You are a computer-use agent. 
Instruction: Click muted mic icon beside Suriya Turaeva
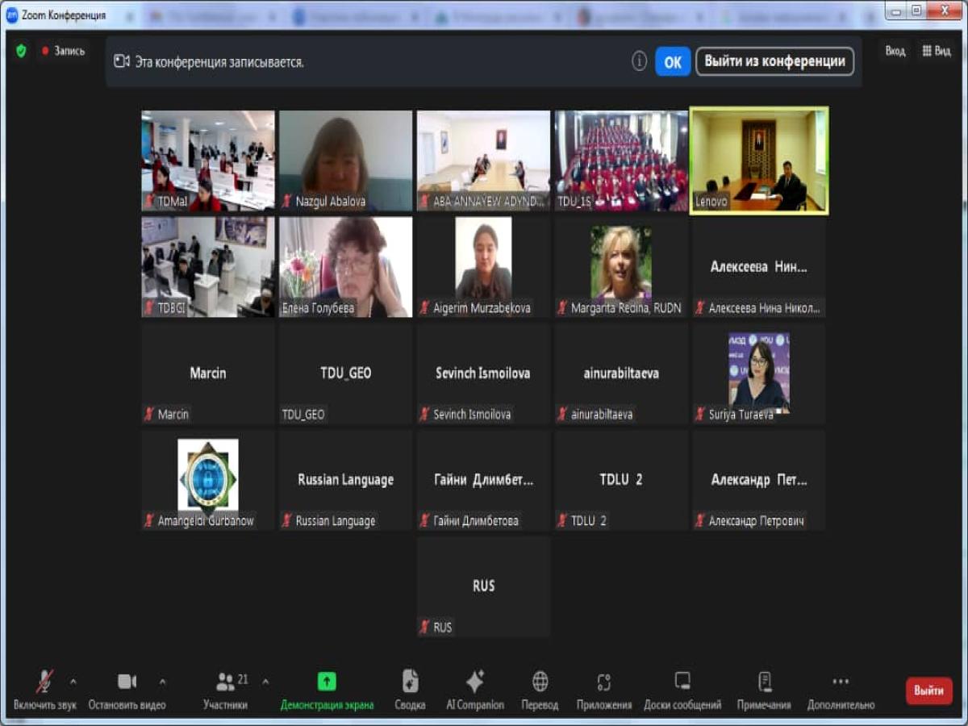point(700,414)
